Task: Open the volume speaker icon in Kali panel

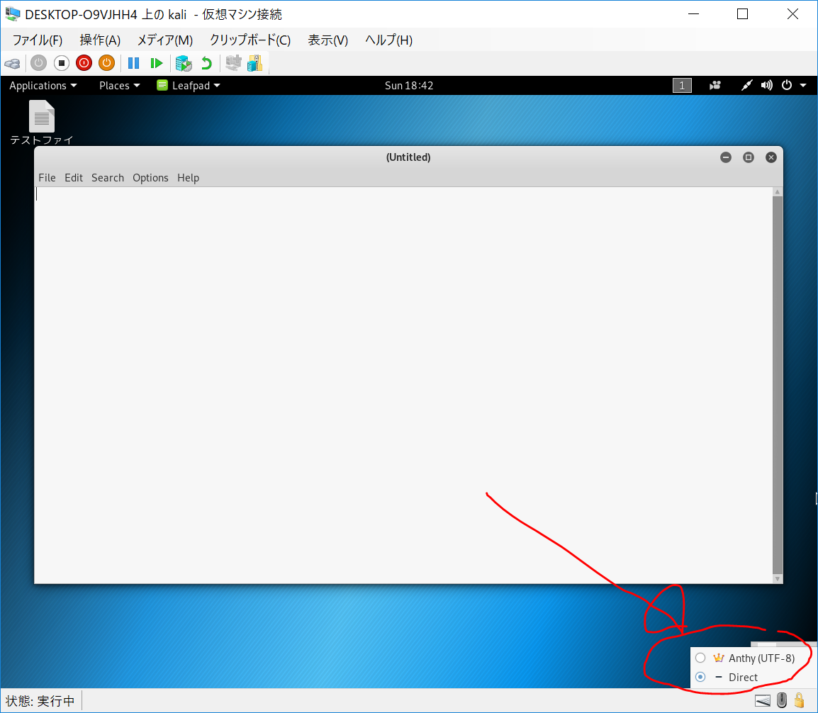Action: coord(766,86)
